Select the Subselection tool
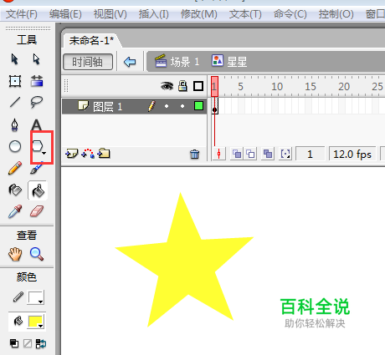Screen dimensions: 385x355 pos(36,59)
